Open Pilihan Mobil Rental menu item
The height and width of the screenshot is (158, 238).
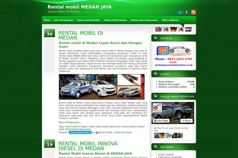(115, 20)
